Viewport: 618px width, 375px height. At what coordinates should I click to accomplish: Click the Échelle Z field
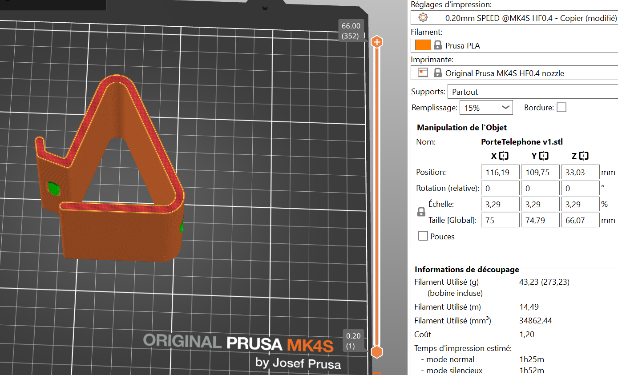coord(580,204)
